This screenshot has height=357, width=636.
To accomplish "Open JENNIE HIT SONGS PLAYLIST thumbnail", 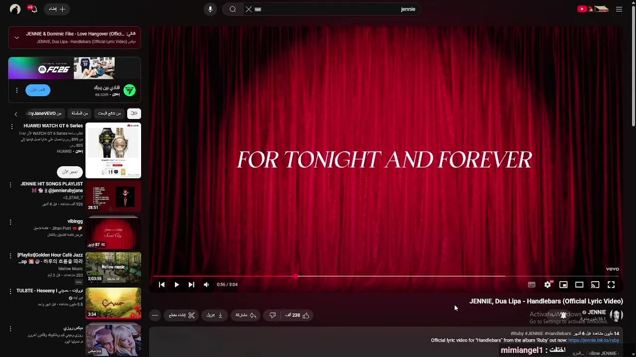I will click(113, 196).
